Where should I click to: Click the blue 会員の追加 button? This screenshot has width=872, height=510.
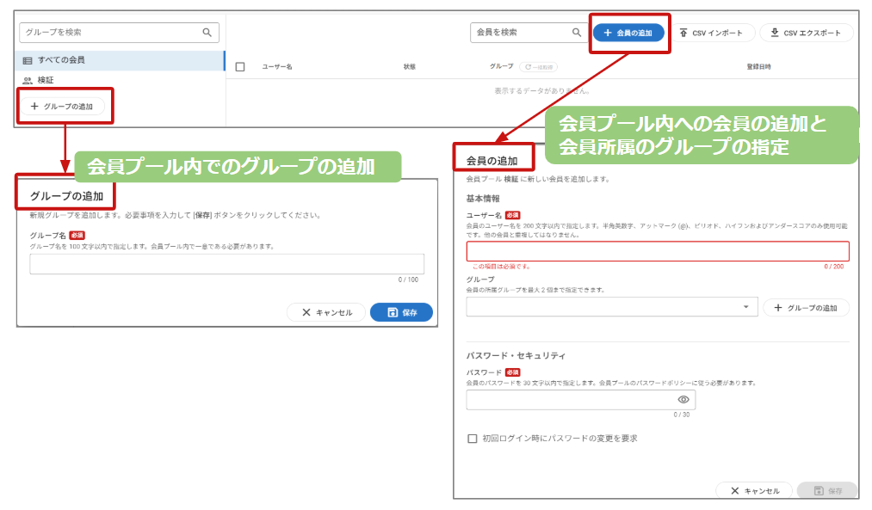pyautogui.click(x=628, y=33)
